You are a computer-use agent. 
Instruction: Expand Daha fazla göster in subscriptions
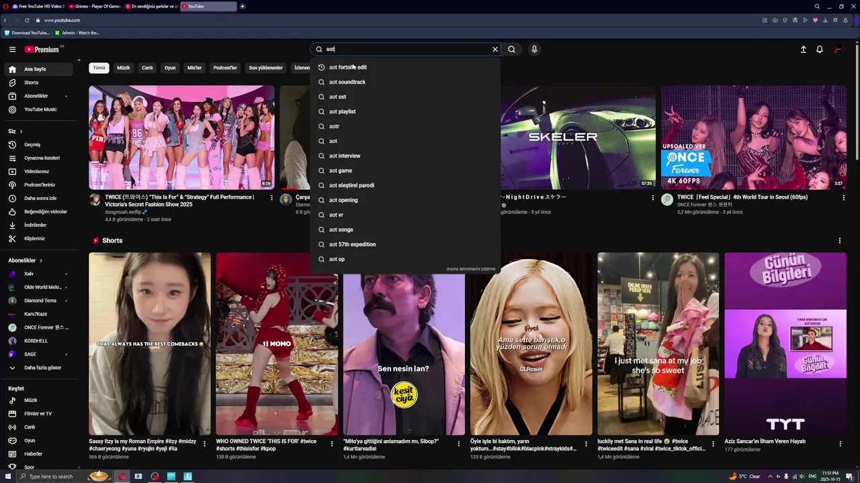(x=40, y=368)
